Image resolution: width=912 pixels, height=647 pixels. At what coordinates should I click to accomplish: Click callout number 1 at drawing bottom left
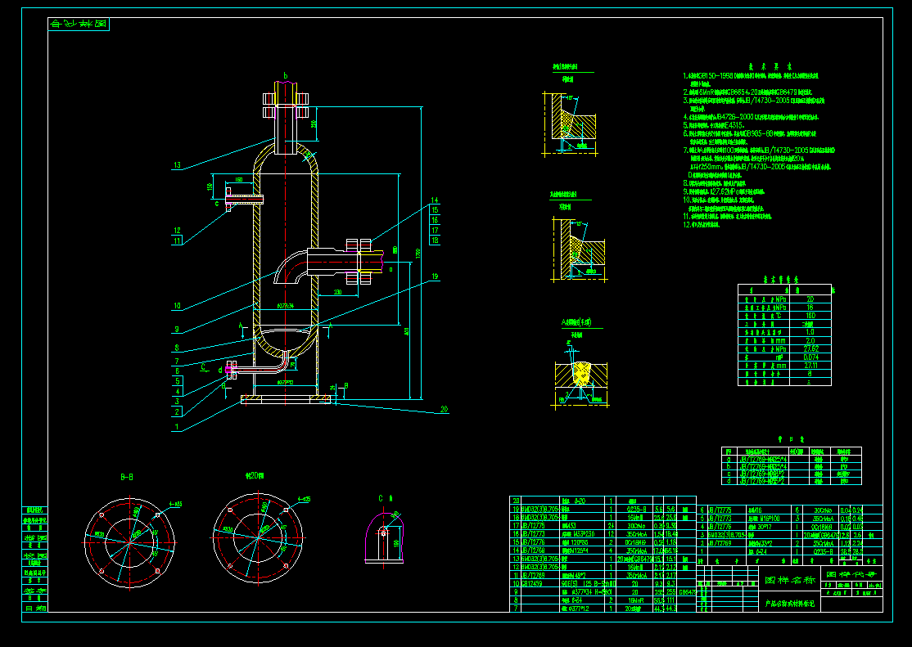(x=177, y=427)
